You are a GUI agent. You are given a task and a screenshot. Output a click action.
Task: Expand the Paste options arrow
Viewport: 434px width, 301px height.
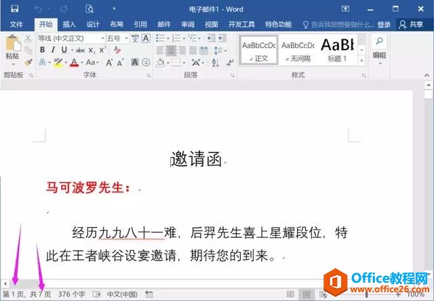[13, 64]
